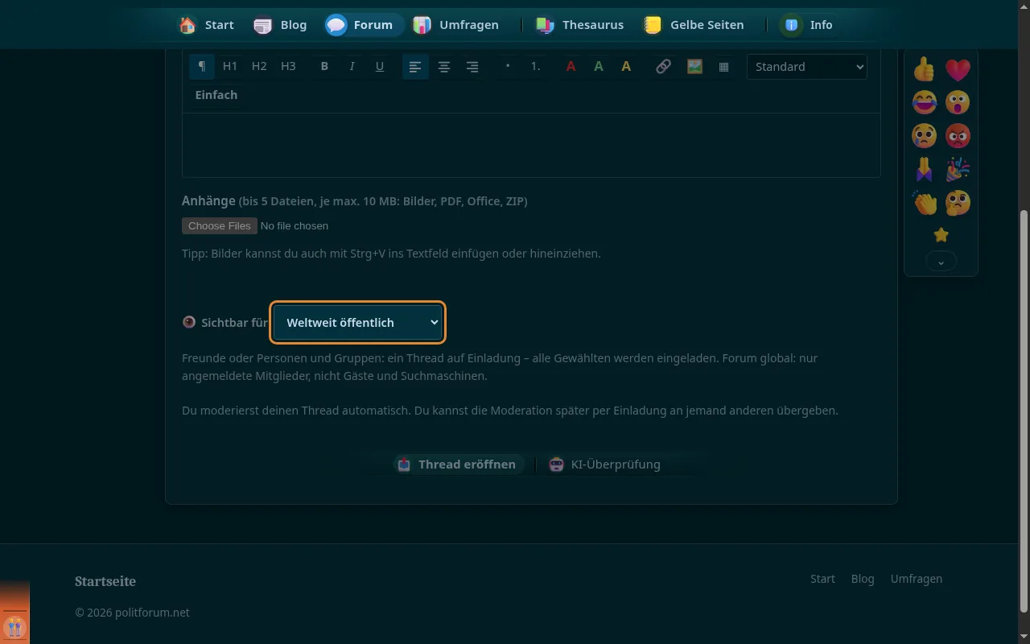1030x644 pixels.
Task: Click the angry face emoji
Action: 958,136
